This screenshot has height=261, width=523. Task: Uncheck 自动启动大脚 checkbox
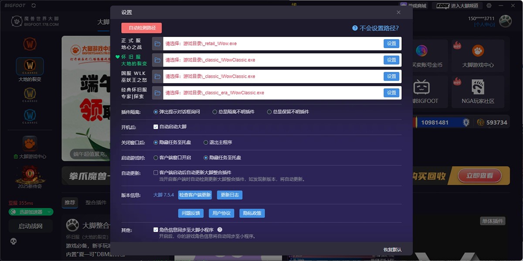coord(155,127)
